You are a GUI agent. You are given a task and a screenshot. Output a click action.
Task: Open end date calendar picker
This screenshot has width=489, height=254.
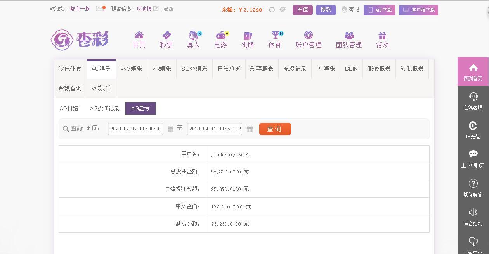[250, 129]
